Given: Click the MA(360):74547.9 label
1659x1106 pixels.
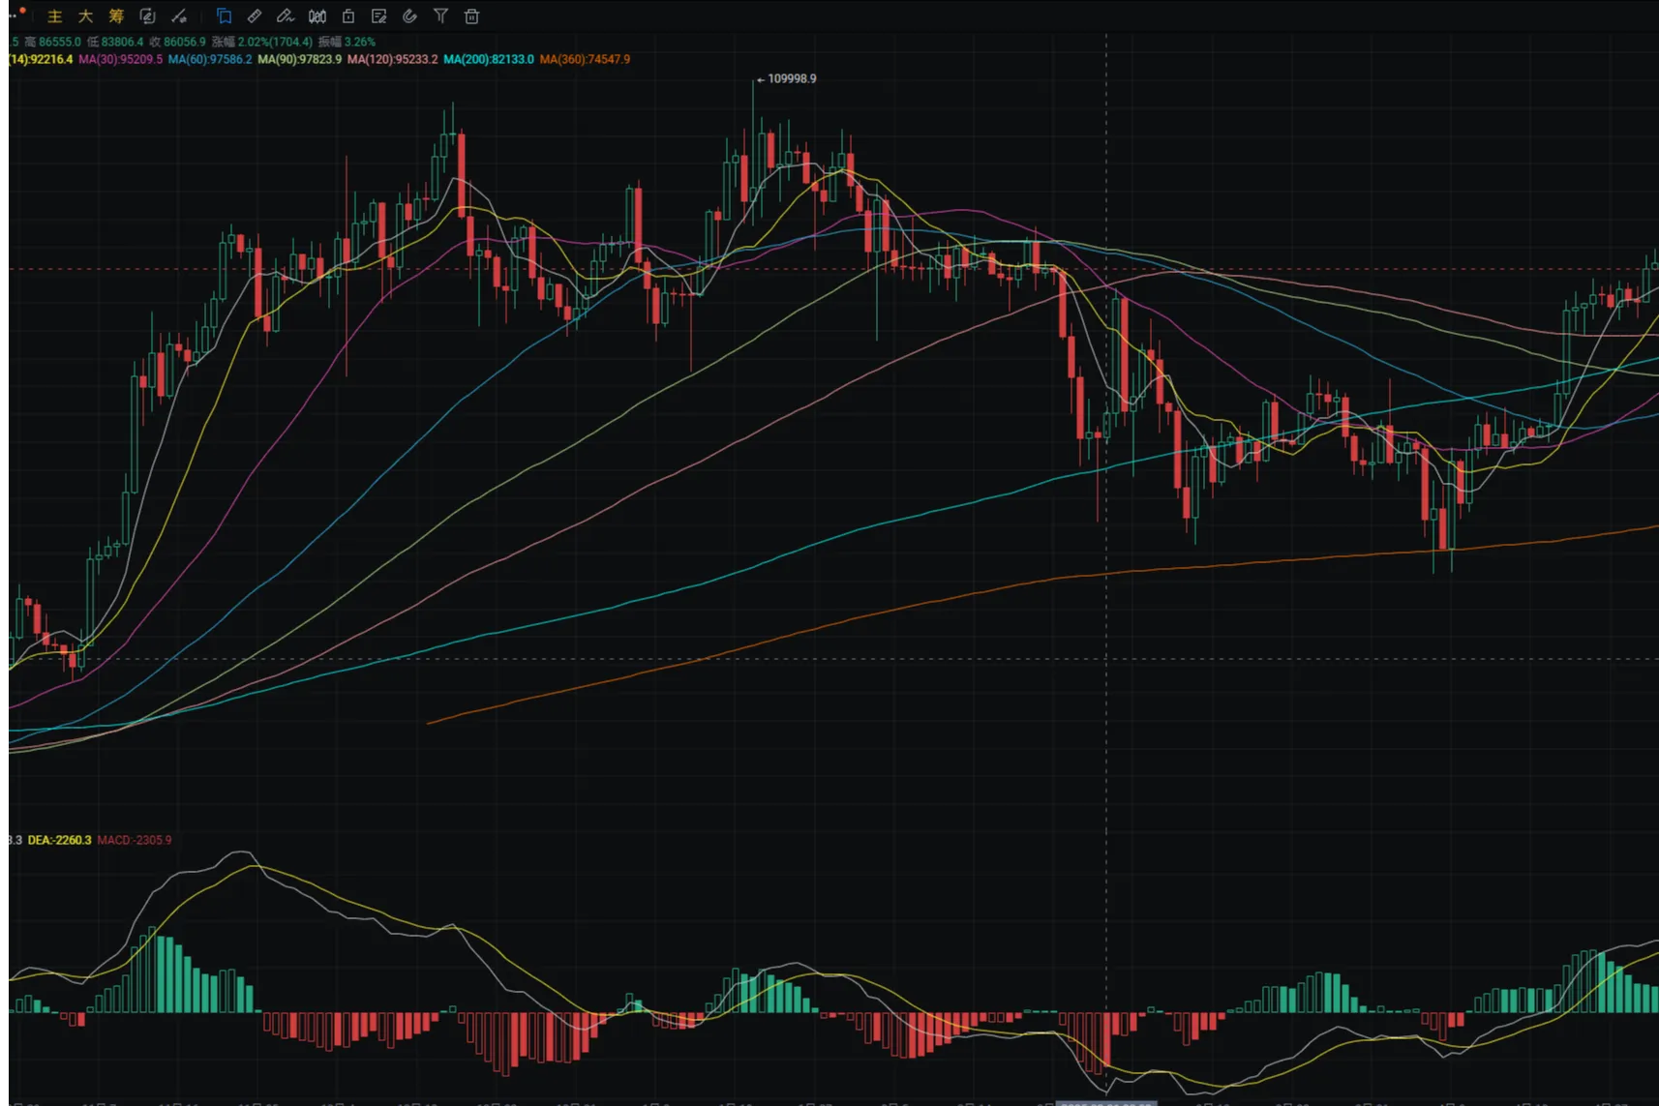Looking at the screenshot, I should tap(585, 59).
